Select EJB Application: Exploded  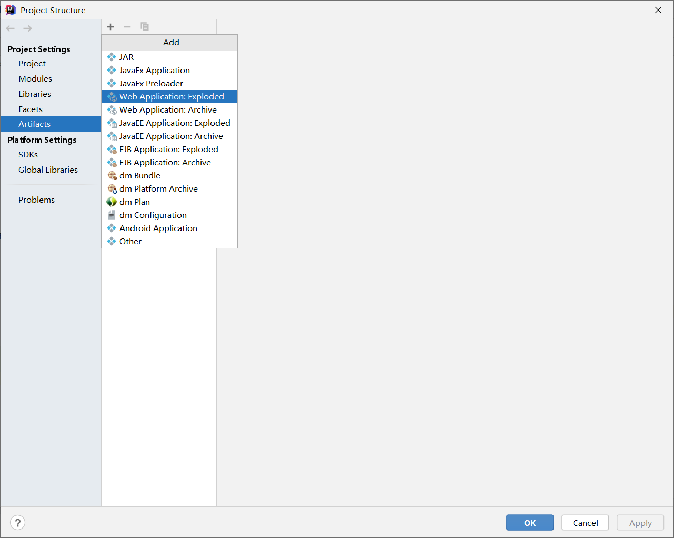coord(169,149)
